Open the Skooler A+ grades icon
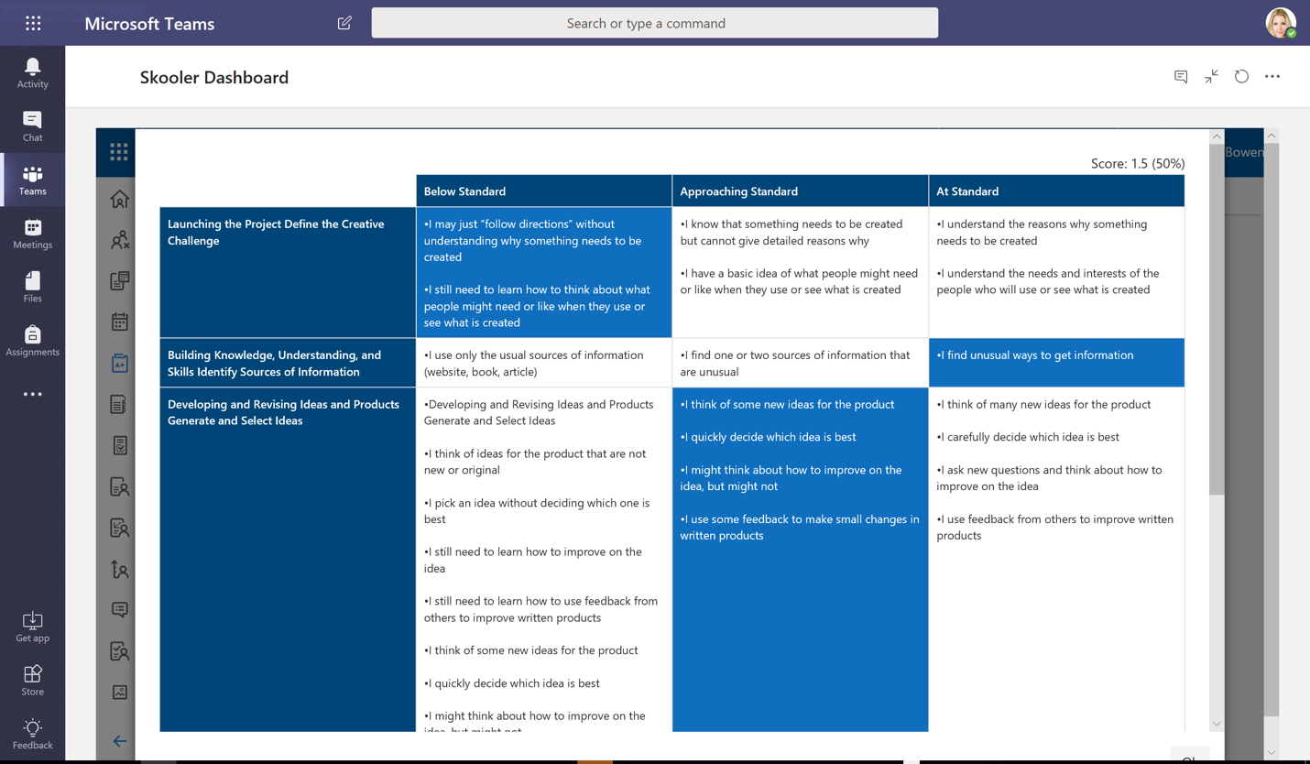This screenshot has width=1310, height=764. point(120,363)
